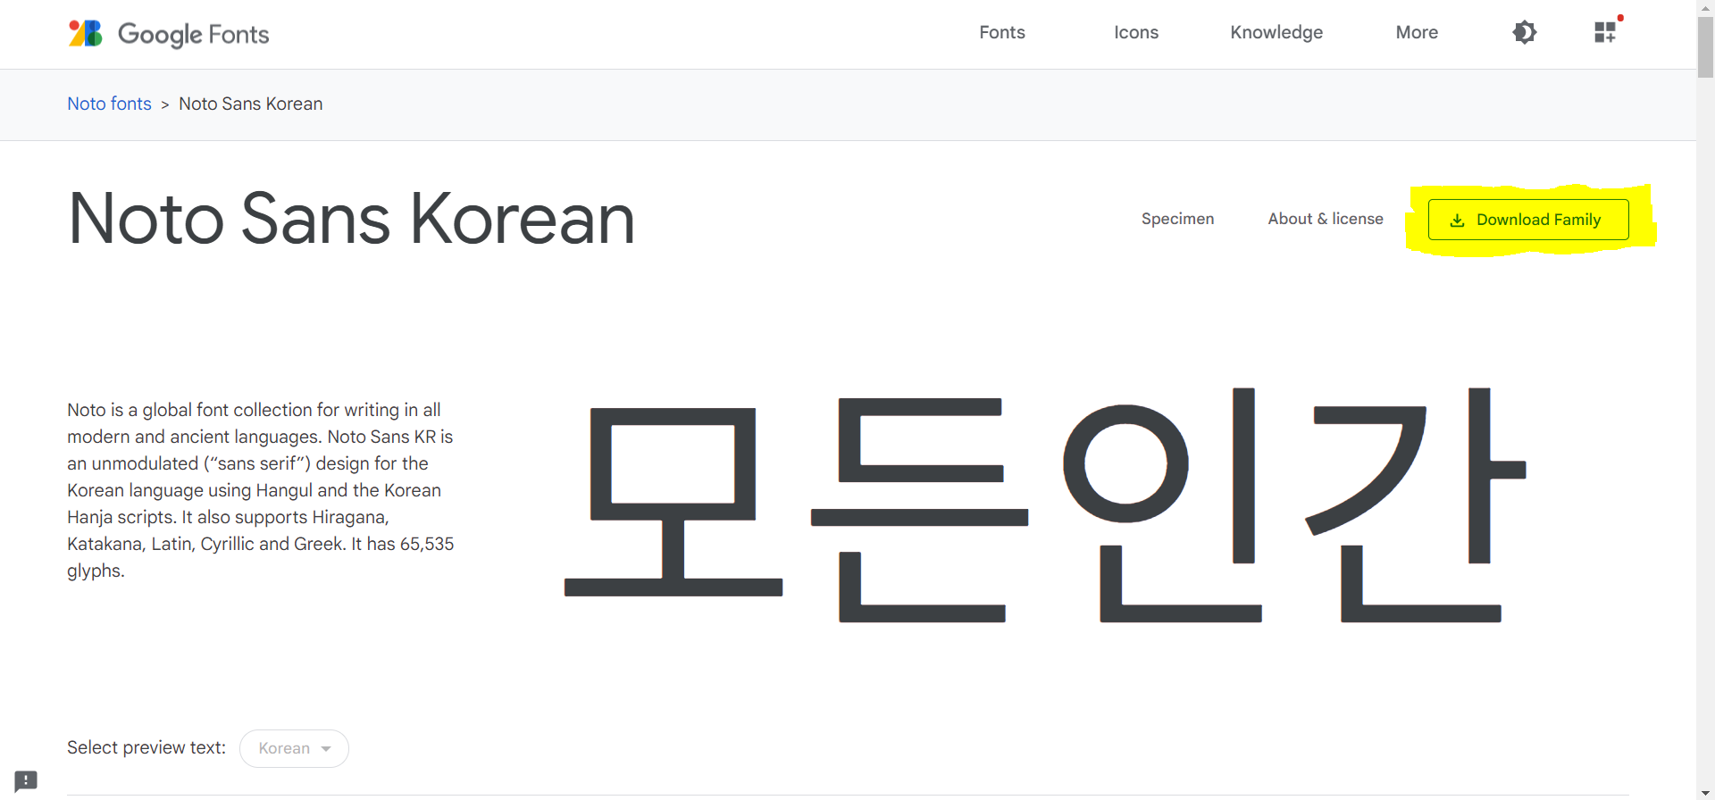Open the selected families grid icon

(1605, 33)
